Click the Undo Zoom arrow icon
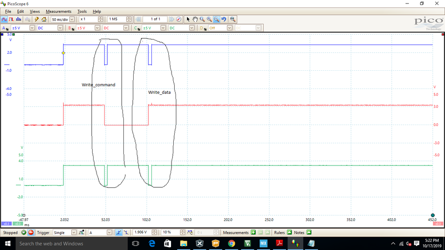 point(224,19)
